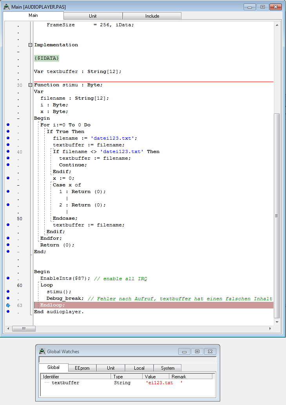
Task: Click Remark column header in watches
Action: tap(190, 376)
